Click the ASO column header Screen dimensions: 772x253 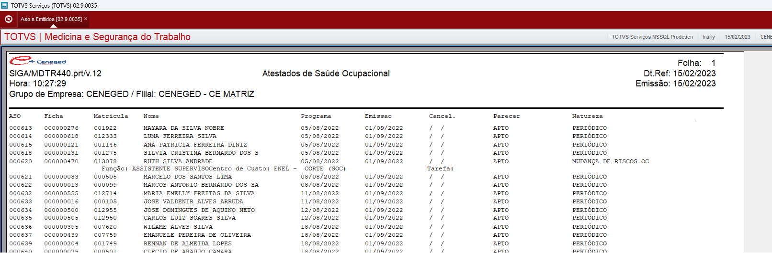(x=15, y=116)
